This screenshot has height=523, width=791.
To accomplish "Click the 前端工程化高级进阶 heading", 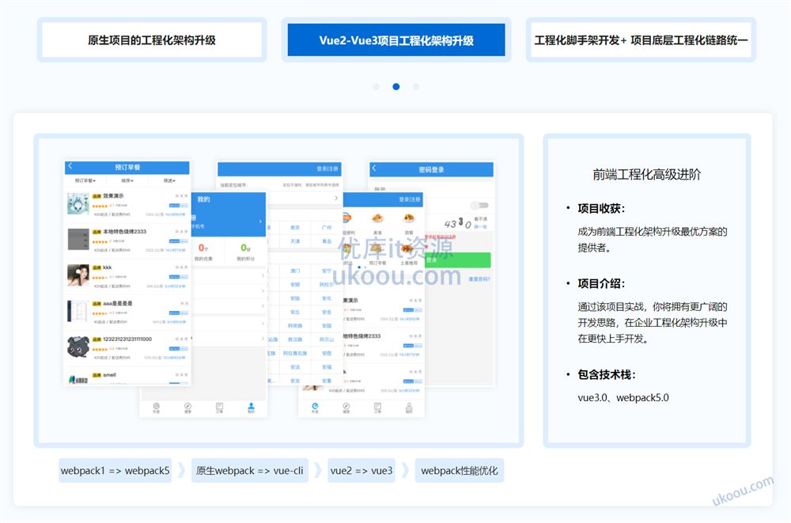I will 647,175.
